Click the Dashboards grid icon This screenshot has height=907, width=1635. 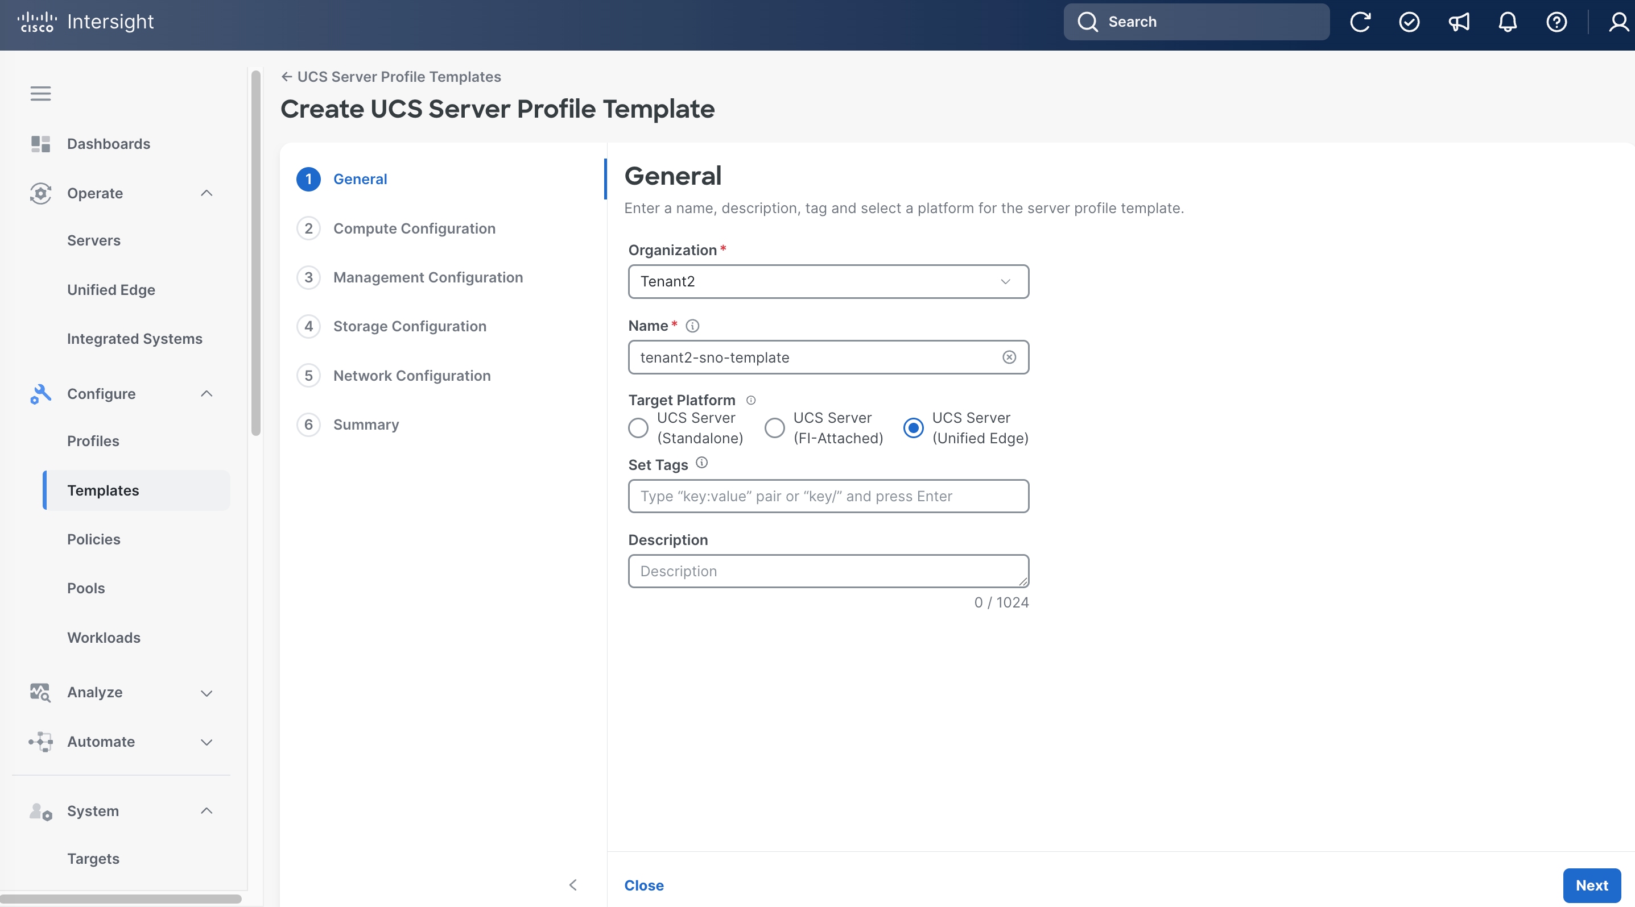tap(40, 144)
